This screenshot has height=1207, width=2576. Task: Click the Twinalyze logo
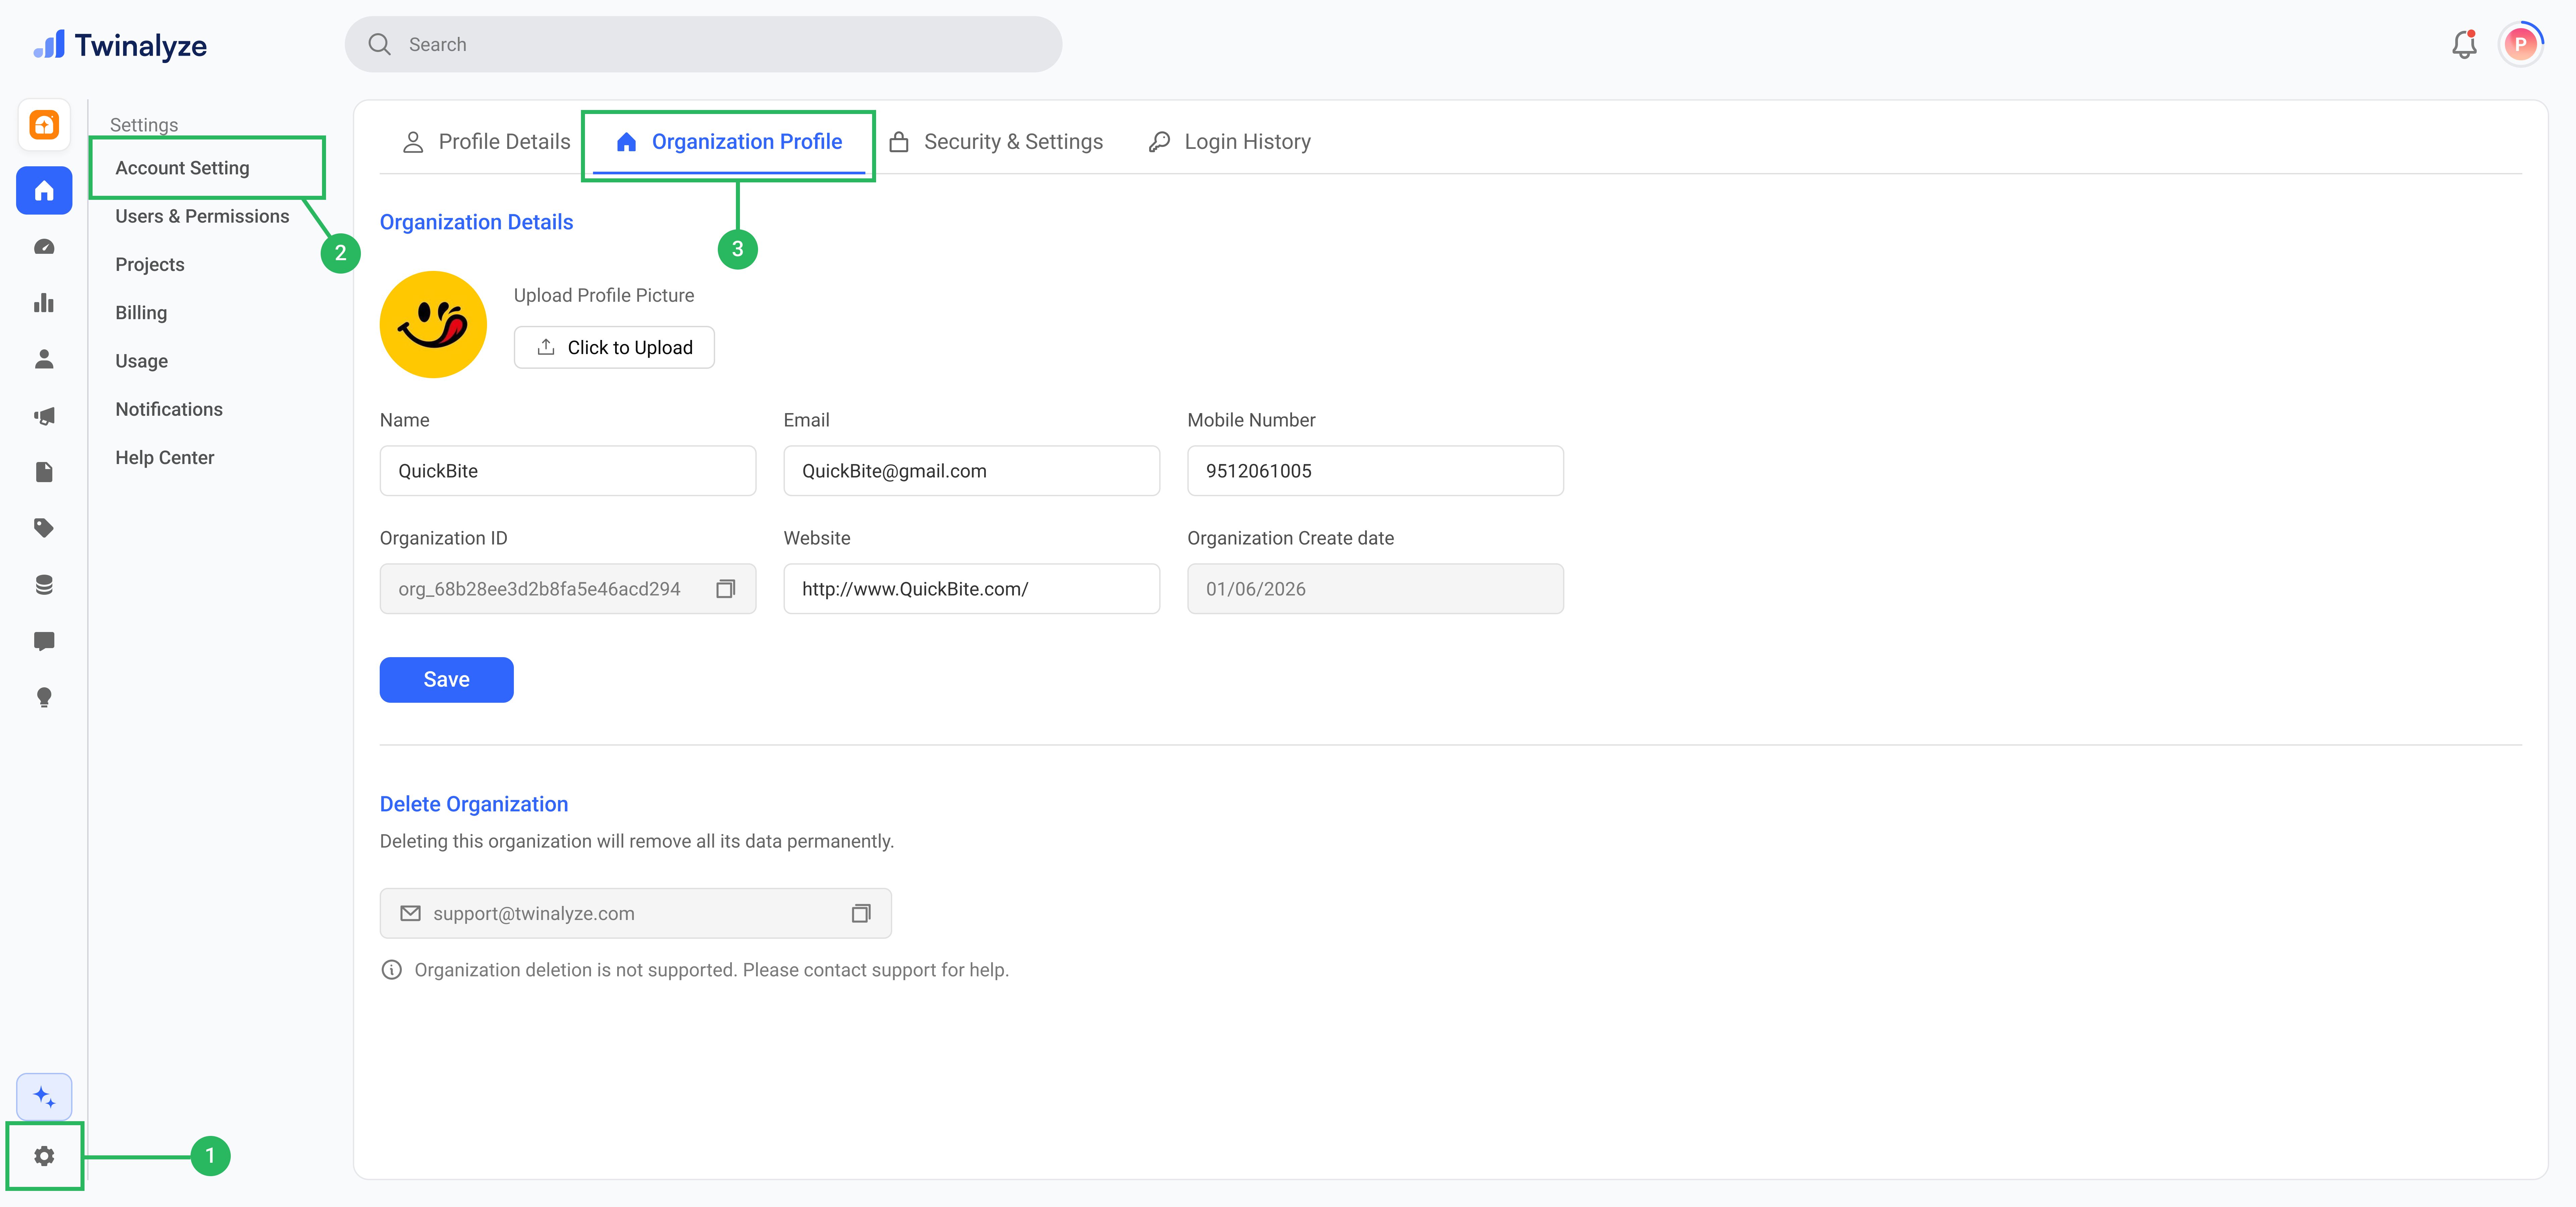pos(120,45)
